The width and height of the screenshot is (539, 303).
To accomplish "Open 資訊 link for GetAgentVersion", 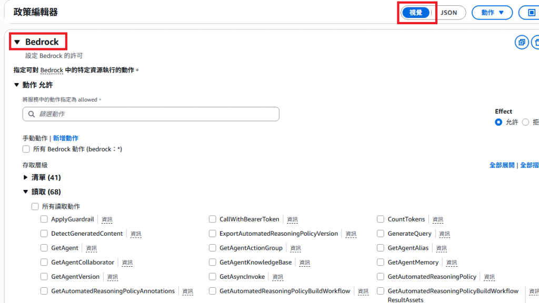I will pos(113,277).
